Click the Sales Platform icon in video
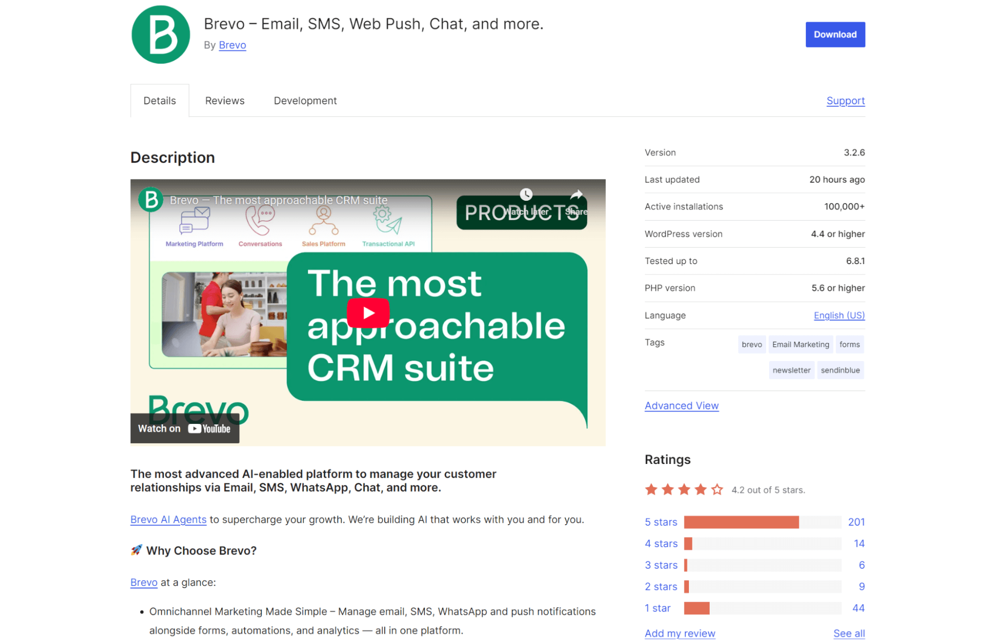This screenshot has height=641, width=990. 323,221
